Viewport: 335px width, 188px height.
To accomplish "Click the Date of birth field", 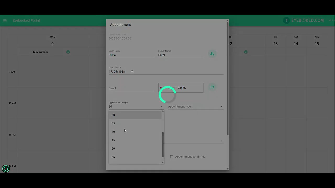I will 166,72.
